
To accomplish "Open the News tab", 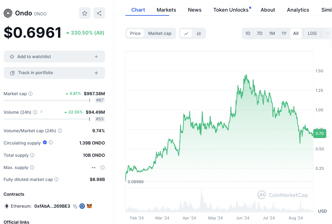I will [x=195, y=10].
